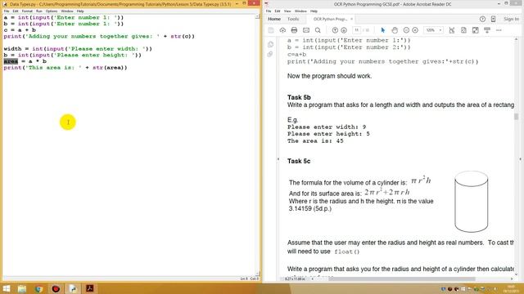Open the Window menu in Acrobat Reader
The width and height of the screenshot is (524, 294).
pyautogui.click(x=300, y=11)
